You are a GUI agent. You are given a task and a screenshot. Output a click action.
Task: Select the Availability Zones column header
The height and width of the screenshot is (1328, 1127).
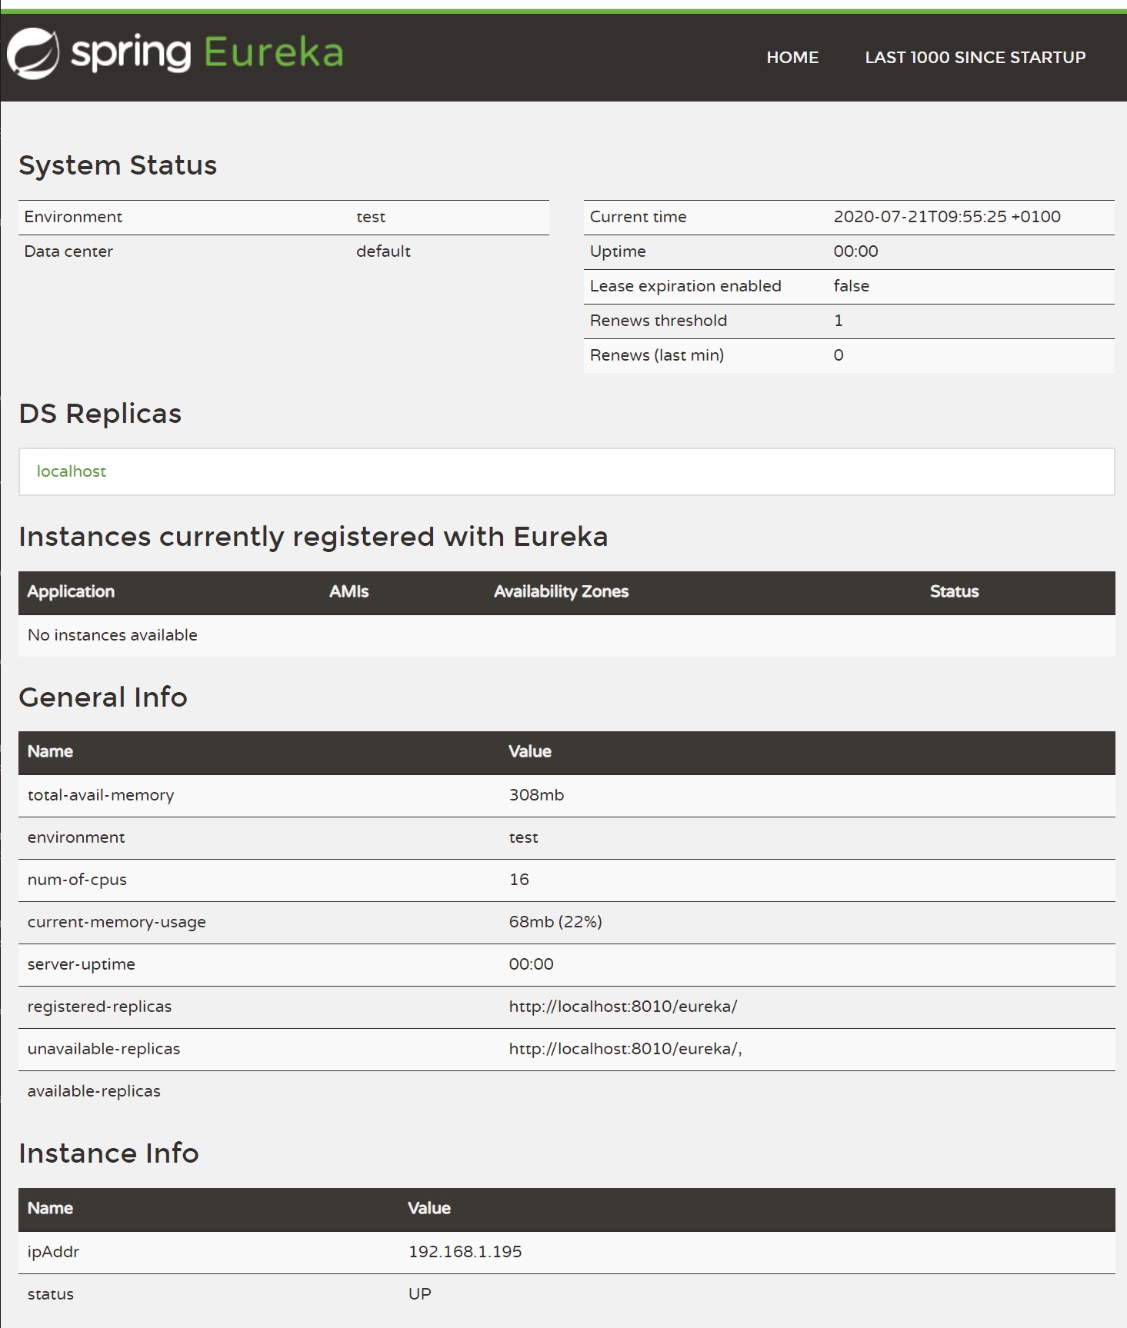point(561,592)
